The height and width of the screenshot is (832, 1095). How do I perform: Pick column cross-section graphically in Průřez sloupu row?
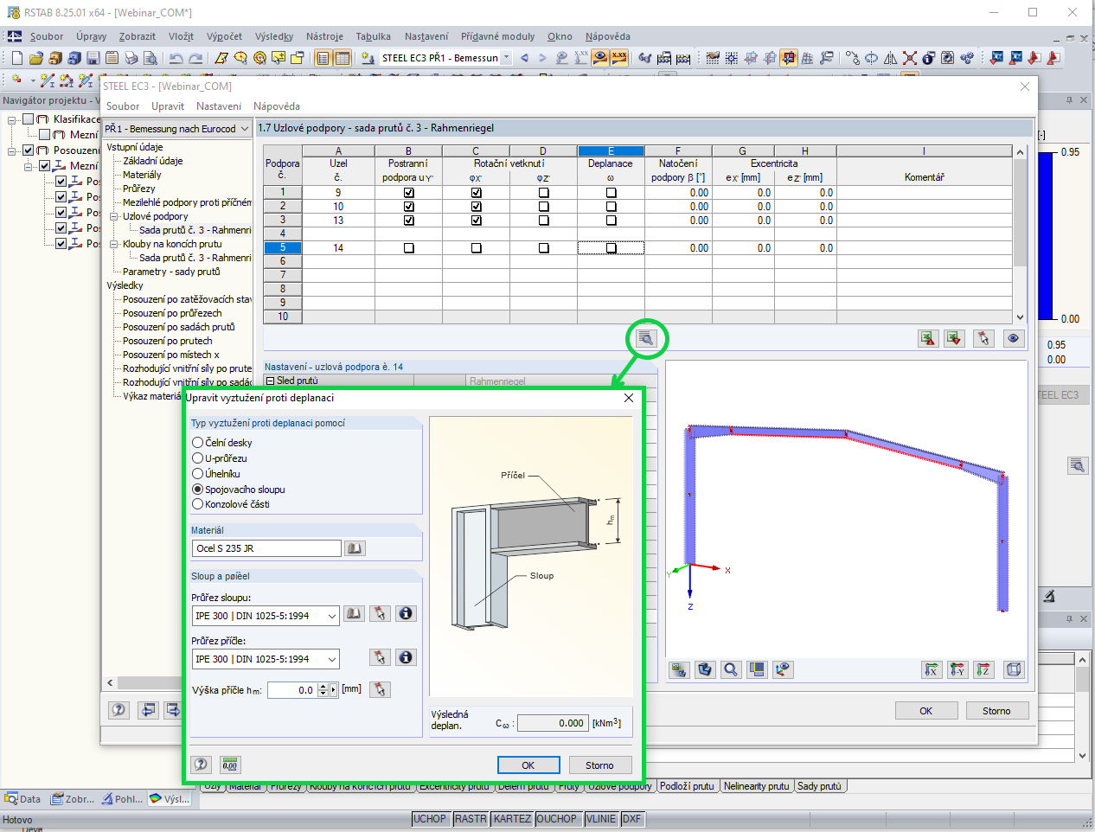pyautogui.click(x=380, y=613)
